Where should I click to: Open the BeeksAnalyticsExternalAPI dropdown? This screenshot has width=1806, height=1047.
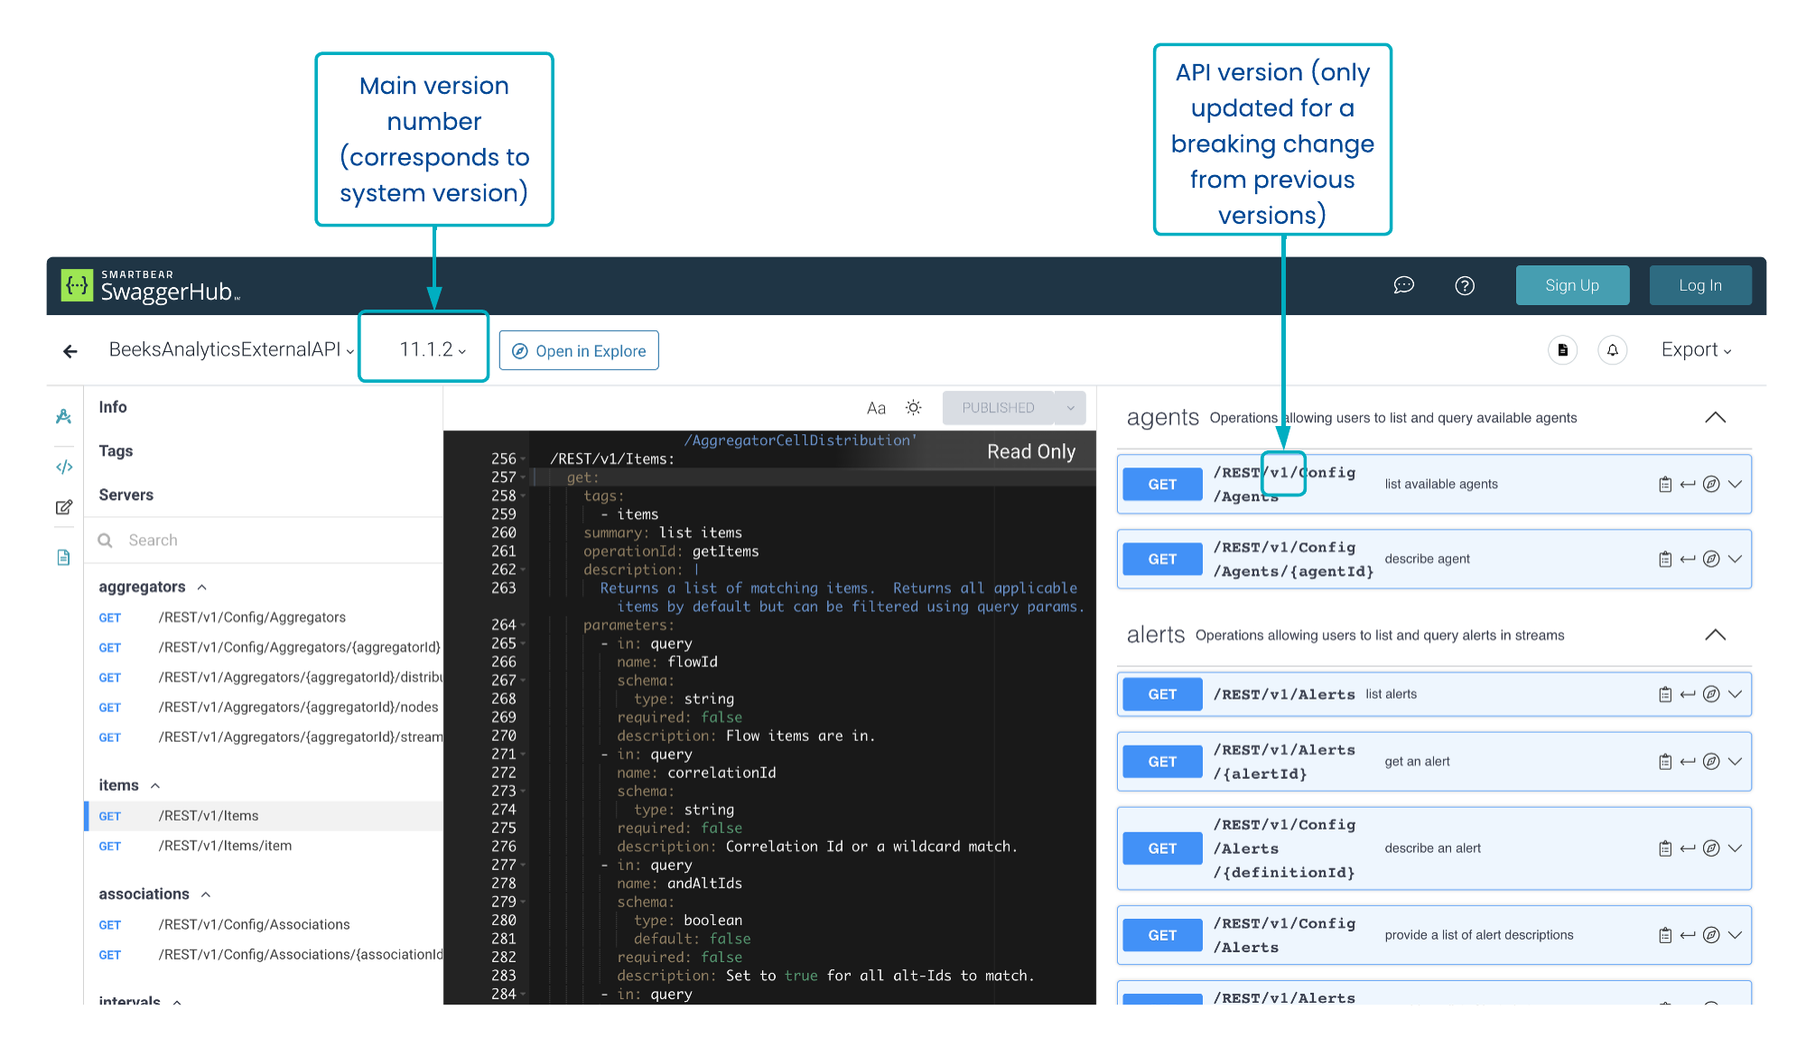[232, 350]
